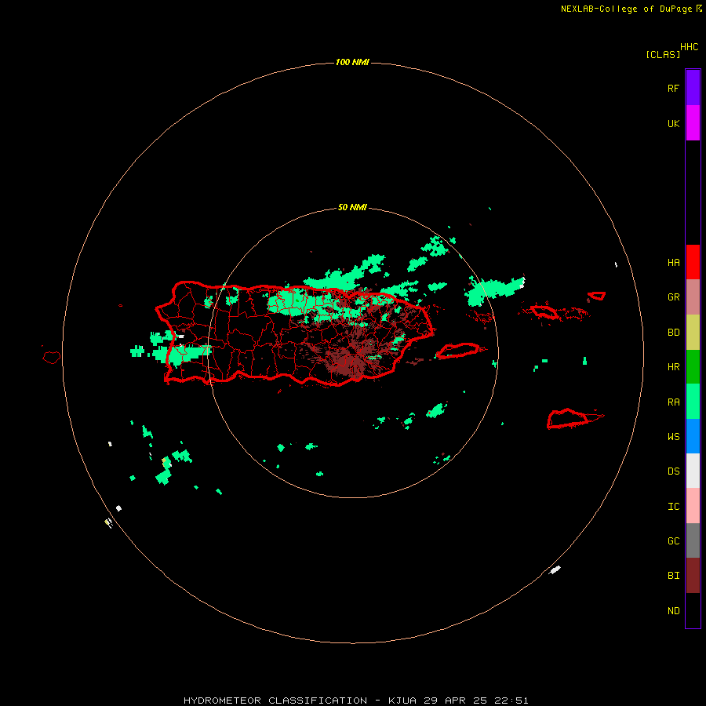Point at the DS legend label
This screenshot has height=706, width=706.
[673, 471]
